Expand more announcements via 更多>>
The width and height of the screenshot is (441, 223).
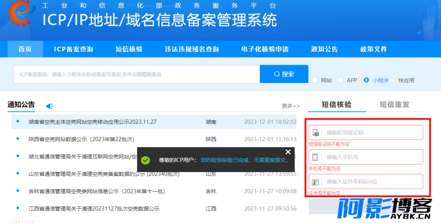290,106
